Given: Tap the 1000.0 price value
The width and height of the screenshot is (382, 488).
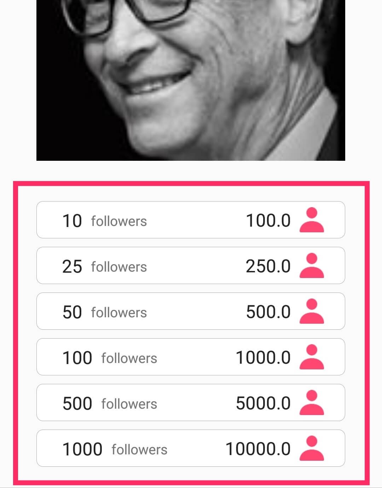Looking at the screenshot, I should 263,358.
